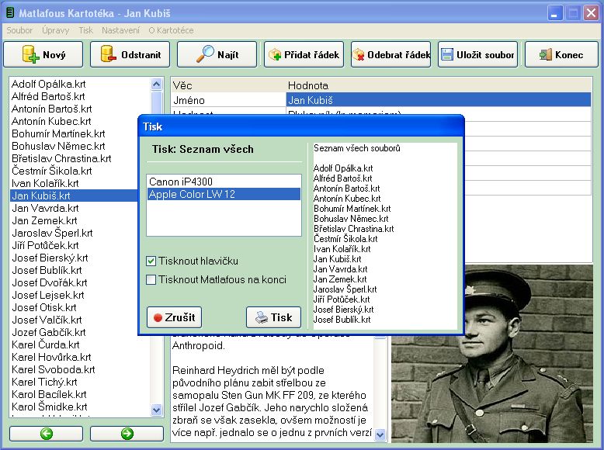
Task: Select Josef Bierský.krt in left list
Action: click(x=50, y=258)
